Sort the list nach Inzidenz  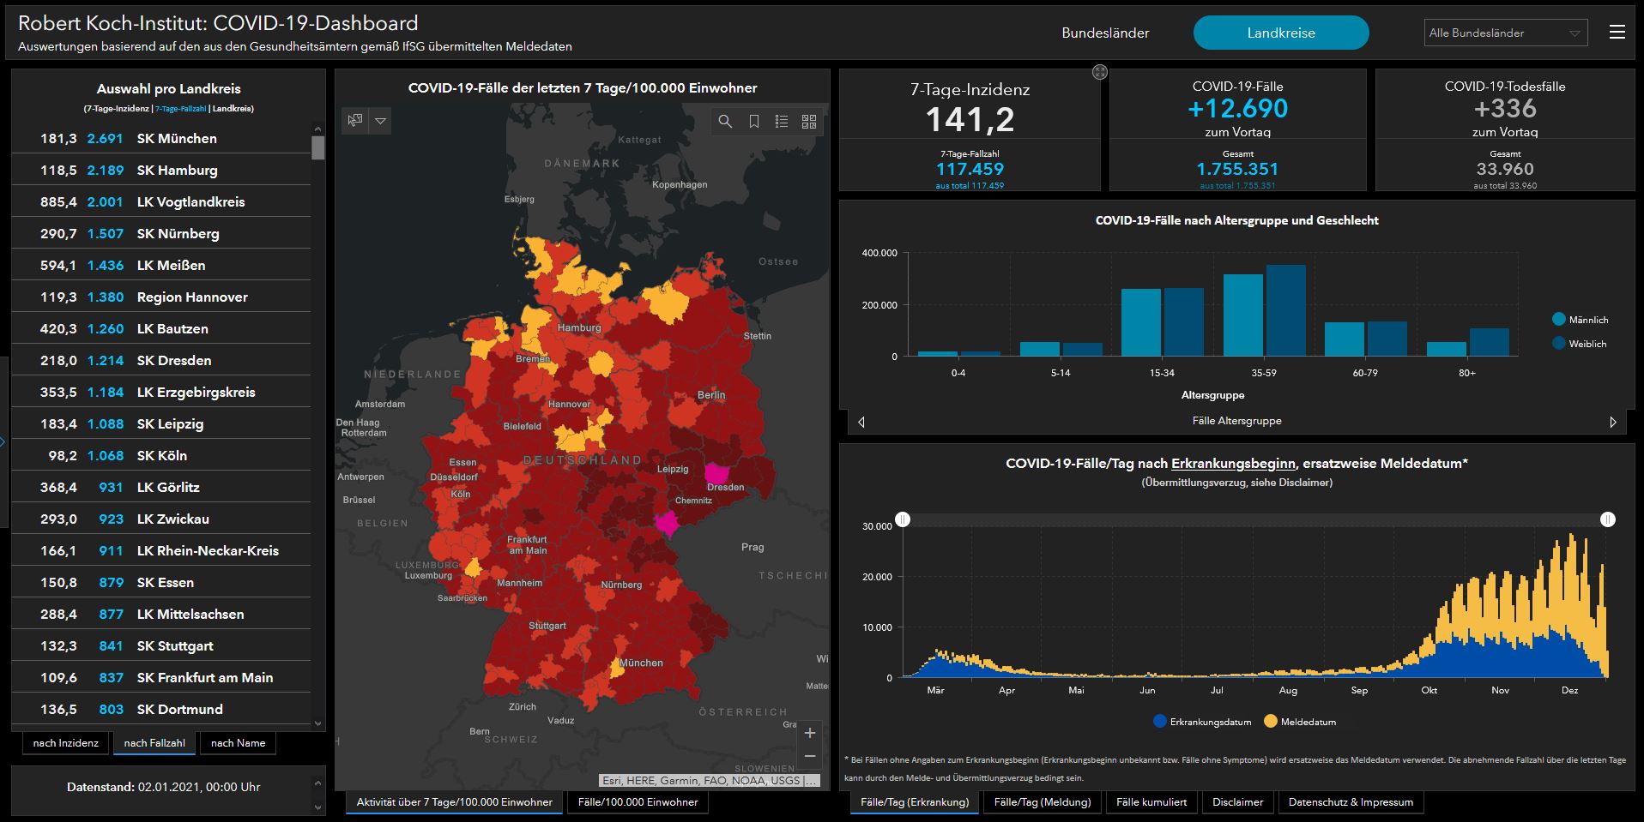tap(65, 743)
